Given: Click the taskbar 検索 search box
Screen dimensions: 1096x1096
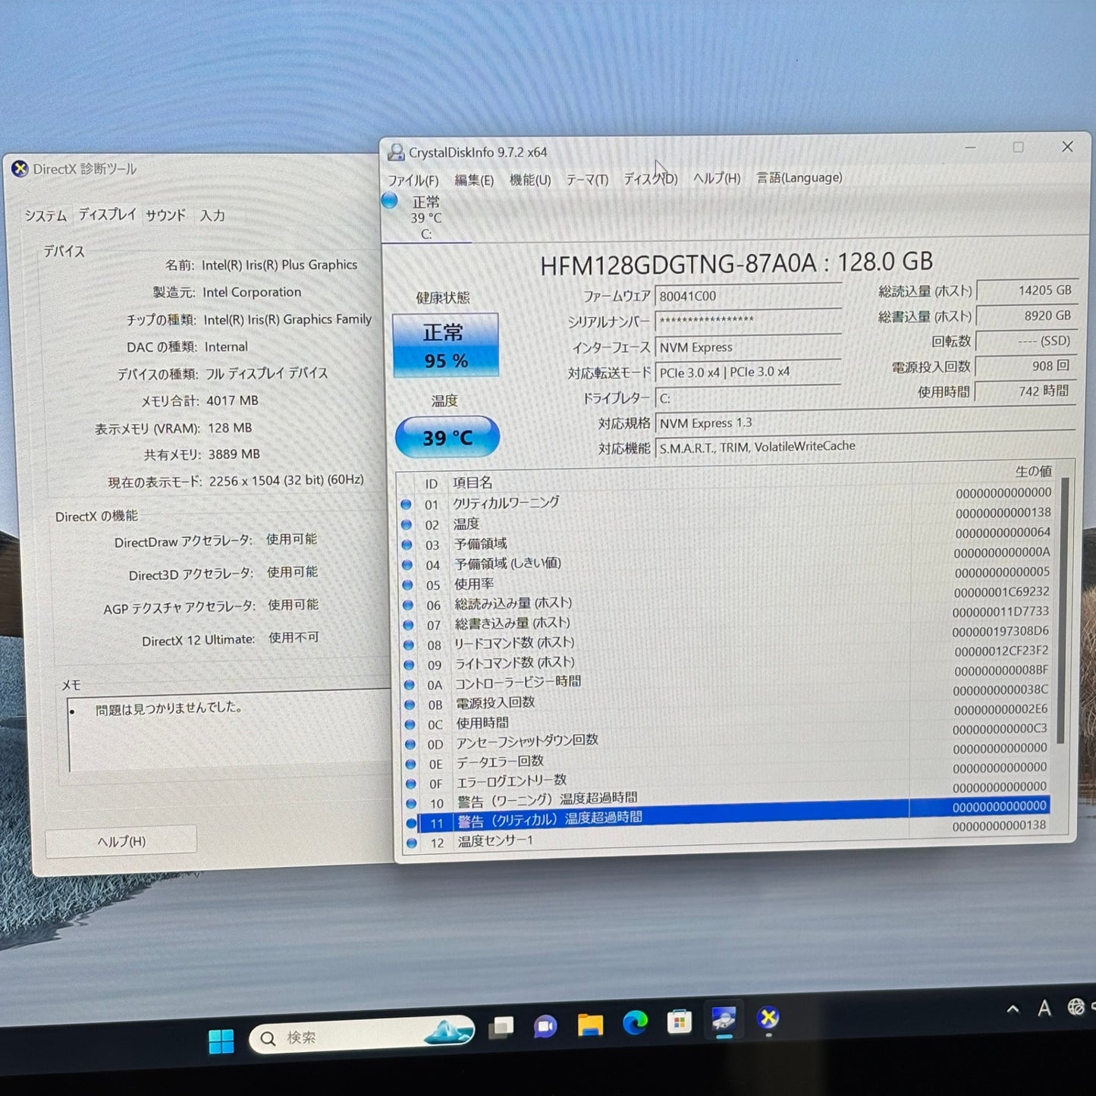Looking at the screenshot, I should pos(362,1036).
